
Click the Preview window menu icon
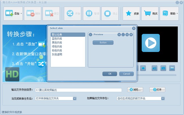(91, 35)
